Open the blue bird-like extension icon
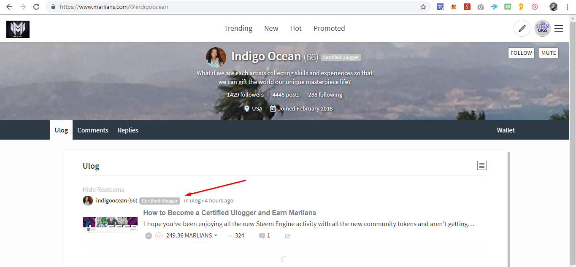Image resolution: width=576 pixels, height=267 pixels. click(x=494, y=7)
